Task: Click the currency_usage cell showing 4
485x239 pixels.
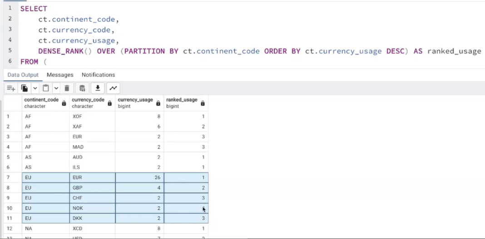Action: pyautogui.click(x=139, y=188)
